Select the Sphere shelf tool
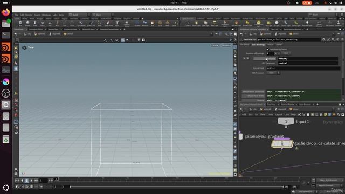Viewport: 345px width, 194px height. 27,23
